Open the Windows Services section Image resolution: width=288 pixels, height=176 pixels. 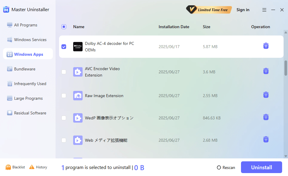pyautogui.click(x=27, y=40)
